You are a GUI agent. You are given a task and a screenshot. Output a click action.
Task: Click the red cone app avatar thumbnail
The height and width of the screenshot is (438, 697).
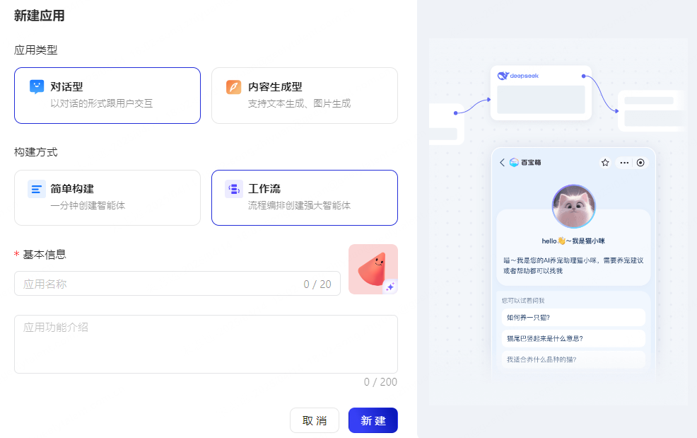[x=373, y=269]
